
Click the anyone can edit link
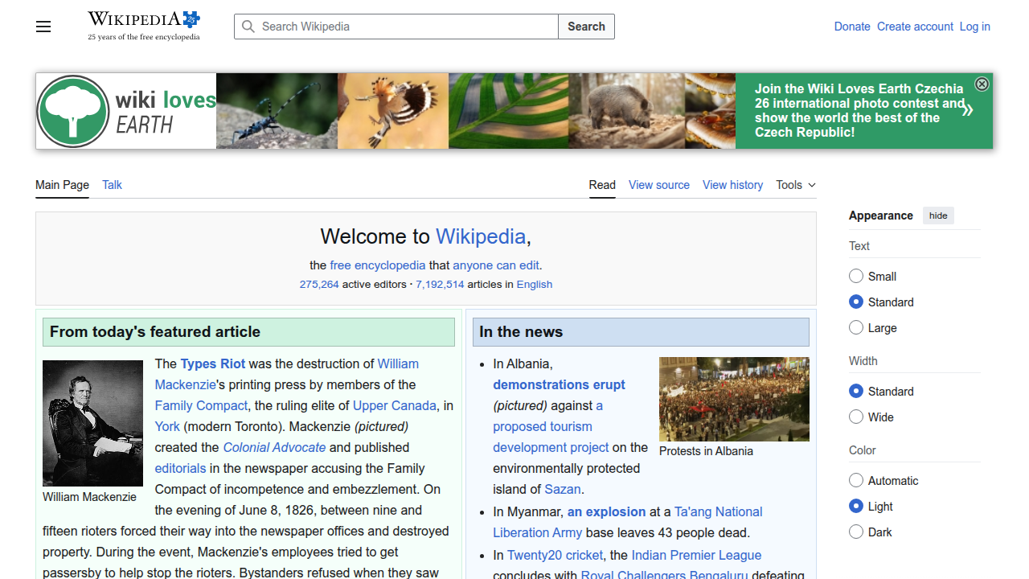pos(496,265)
